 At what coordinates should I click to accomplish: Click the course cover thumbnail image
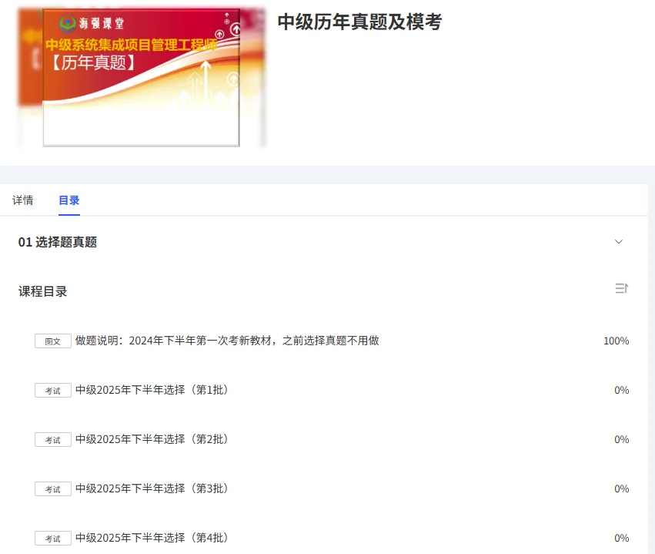(x=142, y=78)
